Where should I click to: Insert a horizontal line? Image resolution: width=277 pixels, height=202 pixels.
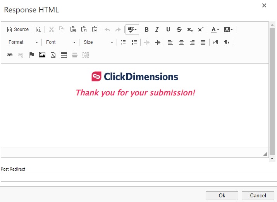(x=75, y=55)
